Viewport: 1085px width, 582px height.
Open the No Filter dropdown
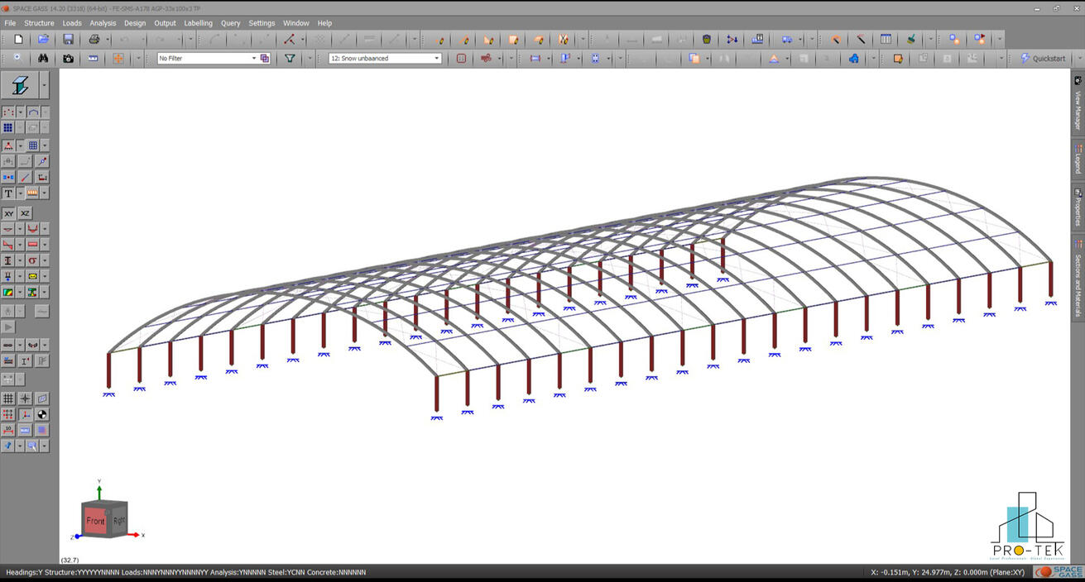coord(254,58)
